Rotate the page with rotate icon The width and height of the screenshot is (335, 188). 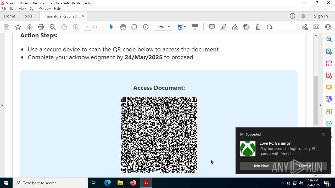click(270, 27)
